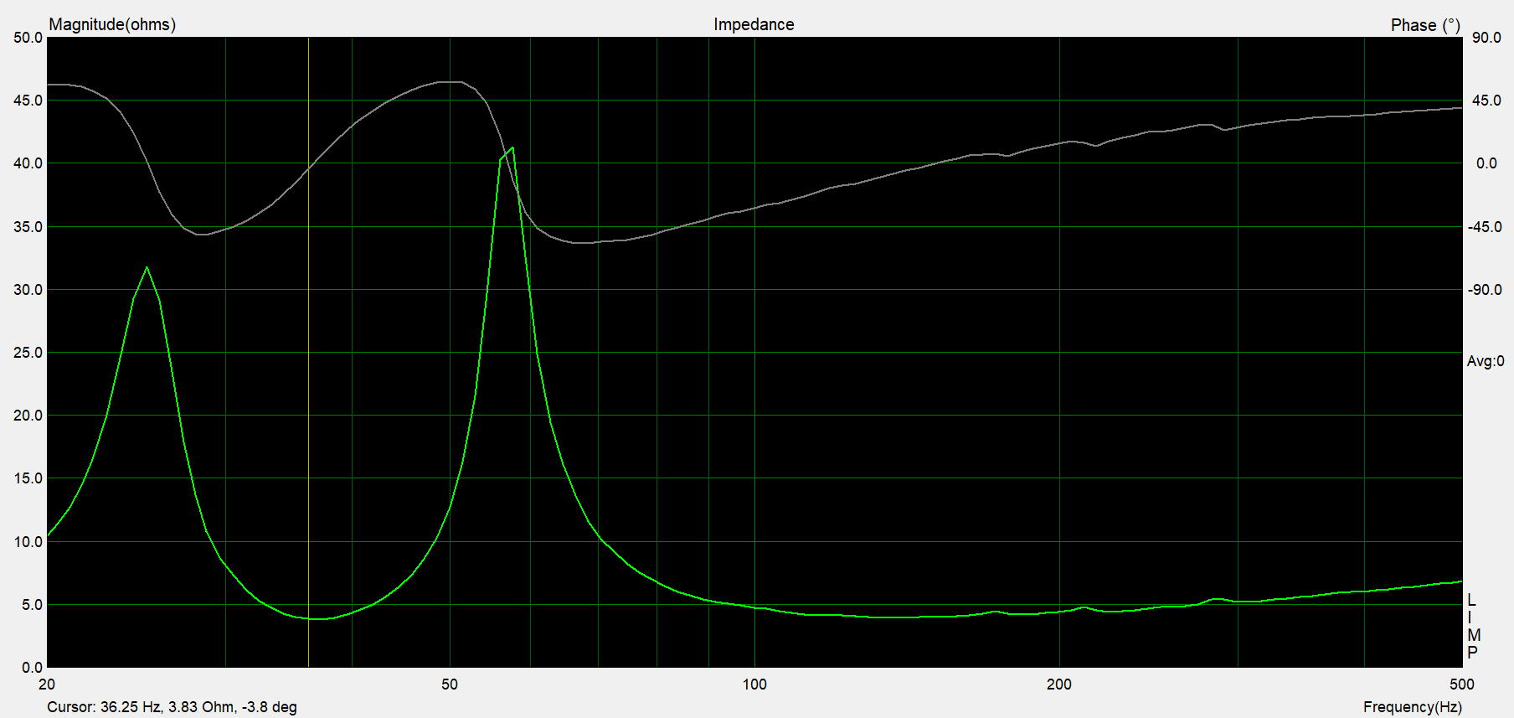
Task: Click the -90.0 phase axis value
Action: coord(1484,290)
